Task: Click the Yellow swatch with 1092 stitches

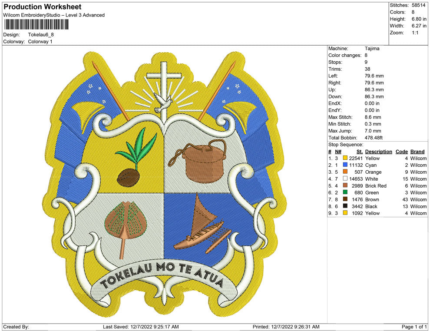Action: pyautogui.click(x=345, y=213)
